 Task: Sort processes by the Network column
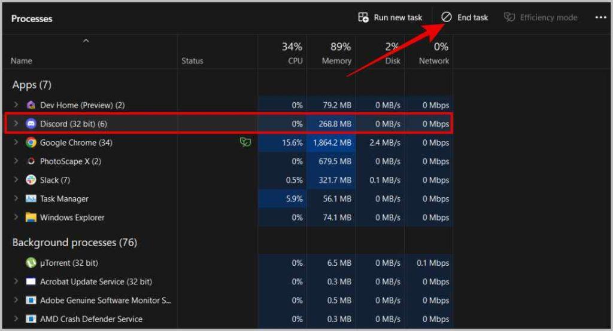(434, 61)
